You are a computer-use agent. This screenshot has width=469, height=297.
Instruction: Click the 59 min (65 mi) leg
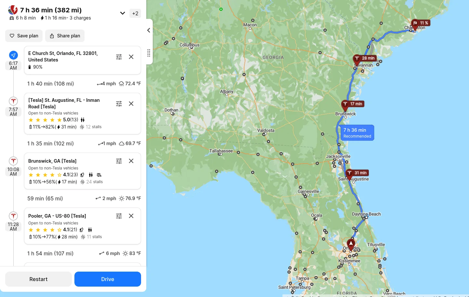pos(45,198)
